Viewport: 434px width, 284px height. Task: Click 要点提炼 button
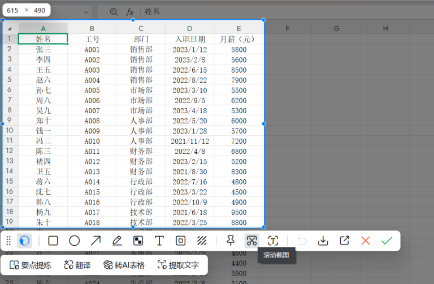click(30, 265)
